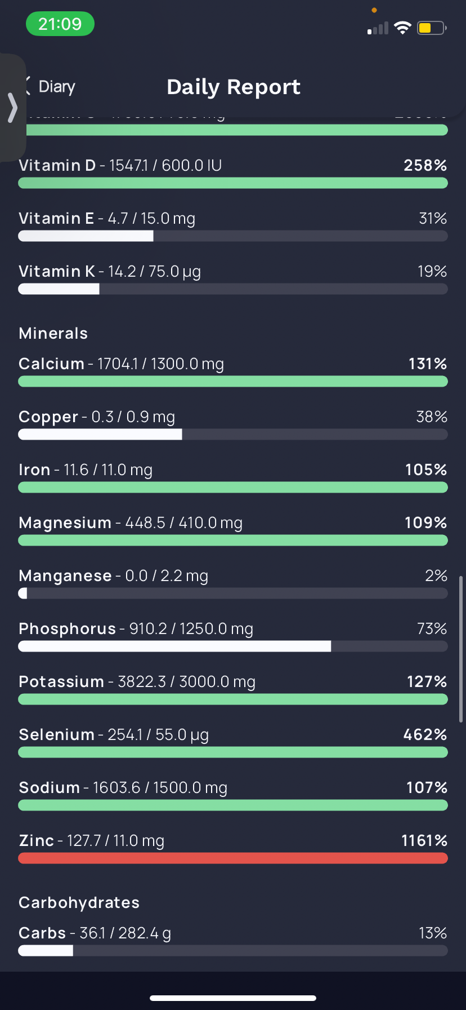466x1010 pixels.
Task: Open the Iron nutrient entry
Action: [233, 477]
